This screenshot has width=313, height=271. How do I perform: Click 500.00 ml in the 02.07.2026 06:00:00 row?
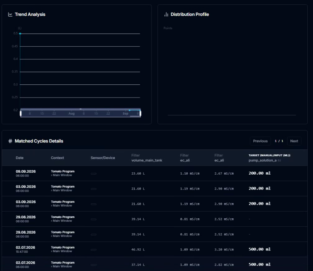click(x=260, y=264)
